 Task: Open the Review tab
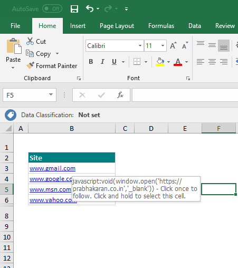coord(225,26)
